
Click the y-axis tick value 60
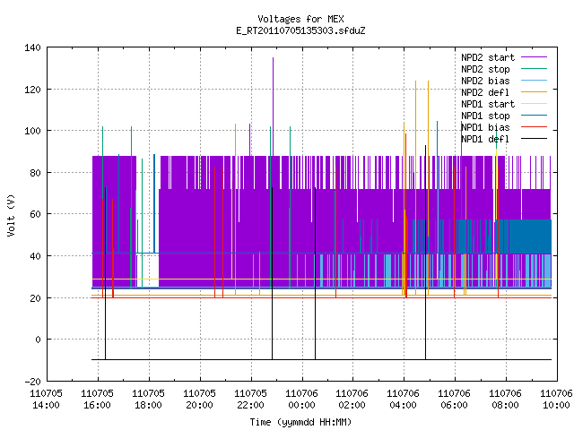click(35, 214)
